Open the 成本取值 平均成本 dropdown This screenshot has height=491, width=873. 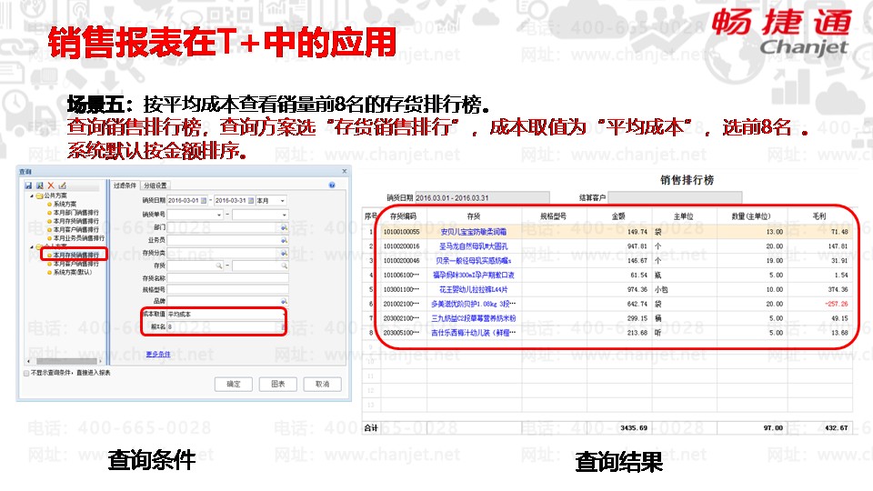284,314
